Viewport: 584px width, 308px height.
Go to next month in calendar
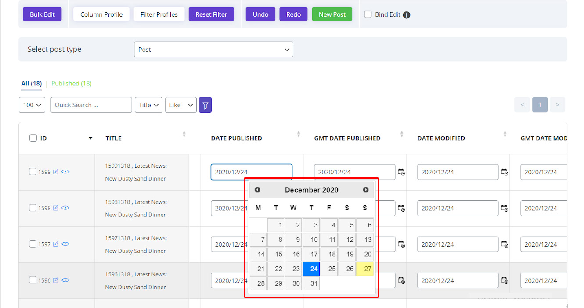365,190
